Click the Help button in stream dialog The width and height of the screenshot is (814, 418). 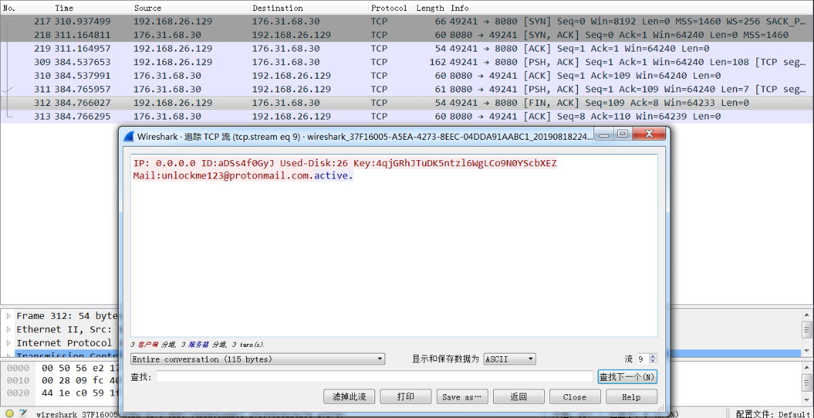tap(632, 397)
